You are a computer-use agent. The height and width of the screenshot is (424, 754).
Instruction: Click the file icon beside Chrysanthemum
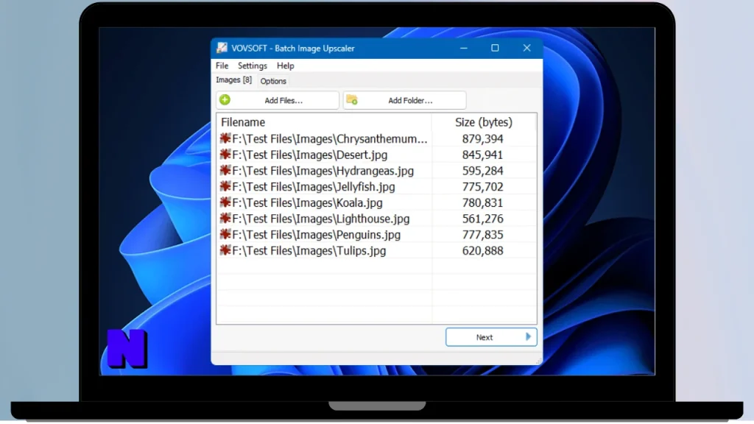point(225,138)
